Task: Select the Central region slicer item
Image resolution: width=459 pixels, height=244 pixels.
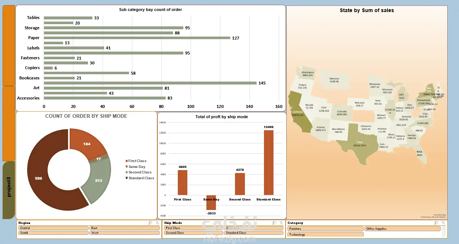Action: (53, 228)
